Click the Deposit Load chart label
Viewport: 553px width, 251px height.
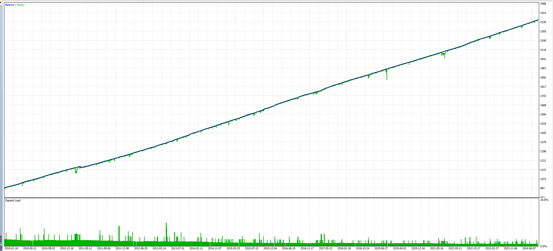(13, 201)
